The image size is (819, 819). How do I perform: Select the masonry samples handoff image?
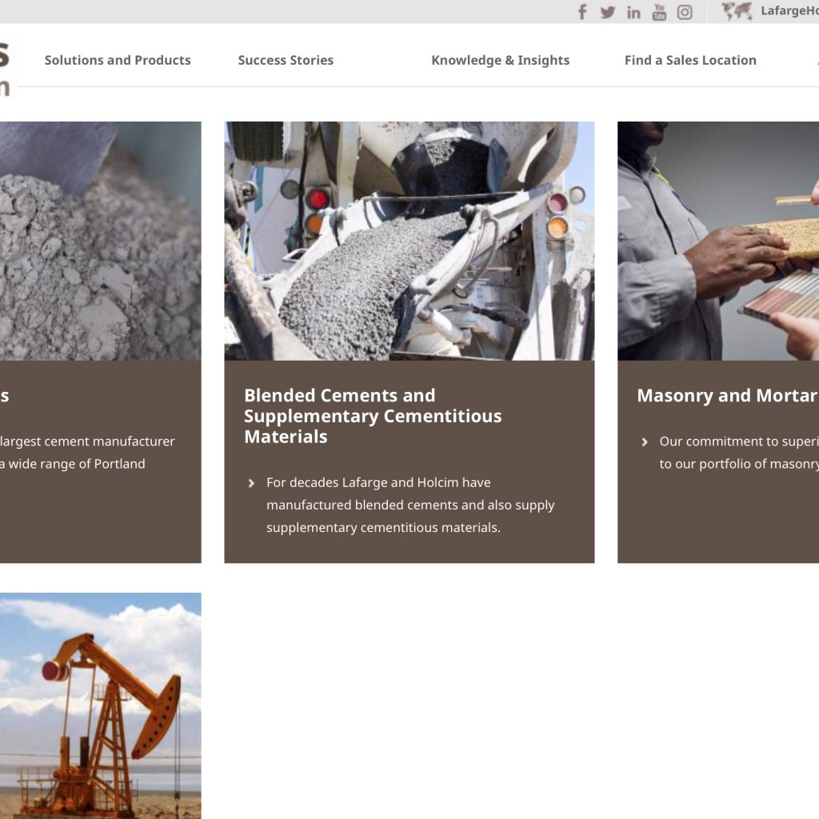(x=717, y=240)
